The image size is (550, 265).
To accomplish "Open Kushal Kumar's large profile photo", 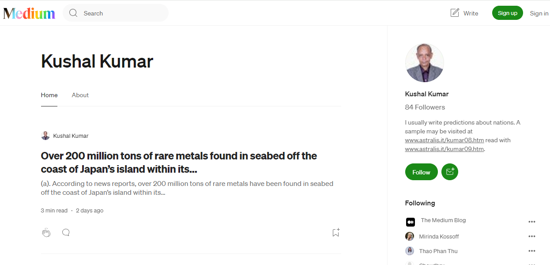I will coord(424,63).
